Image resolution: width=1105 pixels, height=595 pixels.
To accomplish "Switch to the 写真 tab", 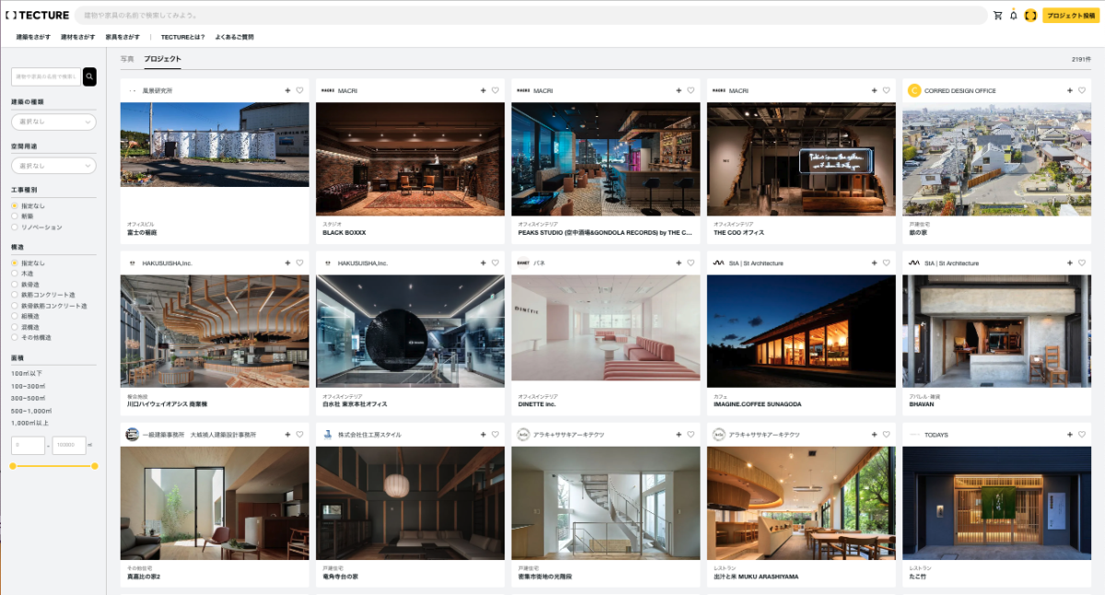I will point(127,59).
